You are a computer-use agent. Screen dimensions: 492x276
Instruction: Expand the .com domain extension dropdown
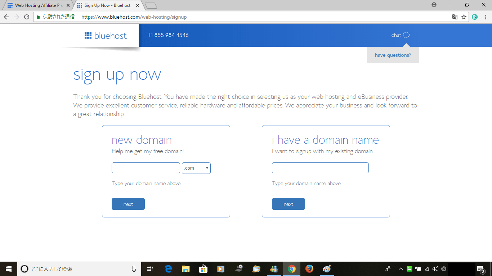pyautogui.click(x=196, y=168)
